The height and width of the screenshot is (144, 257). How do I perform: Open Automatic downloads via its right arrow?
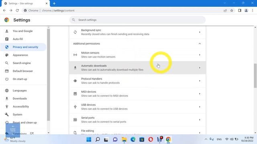(200, 68)
